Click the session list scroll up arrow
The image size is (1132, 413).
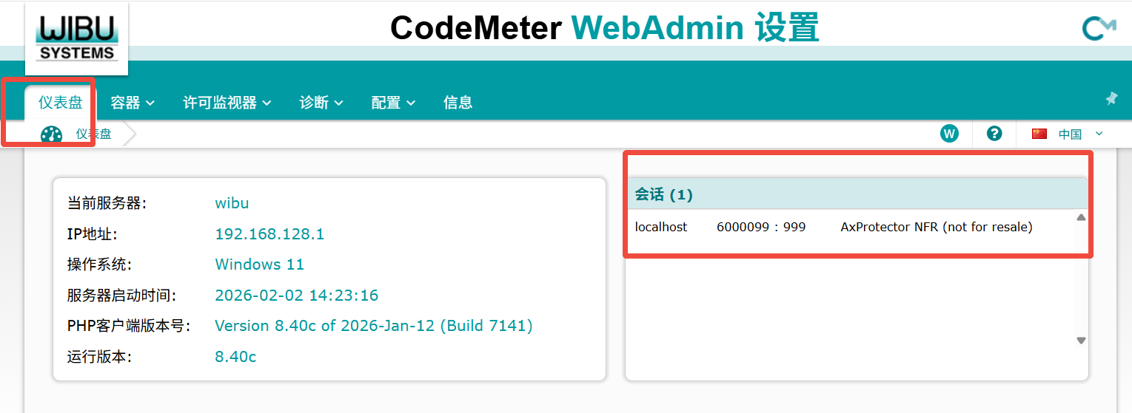(x=1081, y=217)
